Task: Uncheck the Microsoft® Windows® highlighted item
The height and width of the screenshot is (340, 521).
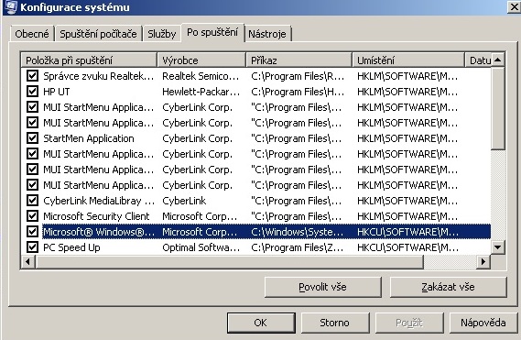Action: 32,232
